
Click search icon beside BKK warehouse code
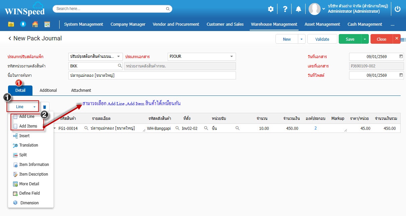click(x=119, y=66)
